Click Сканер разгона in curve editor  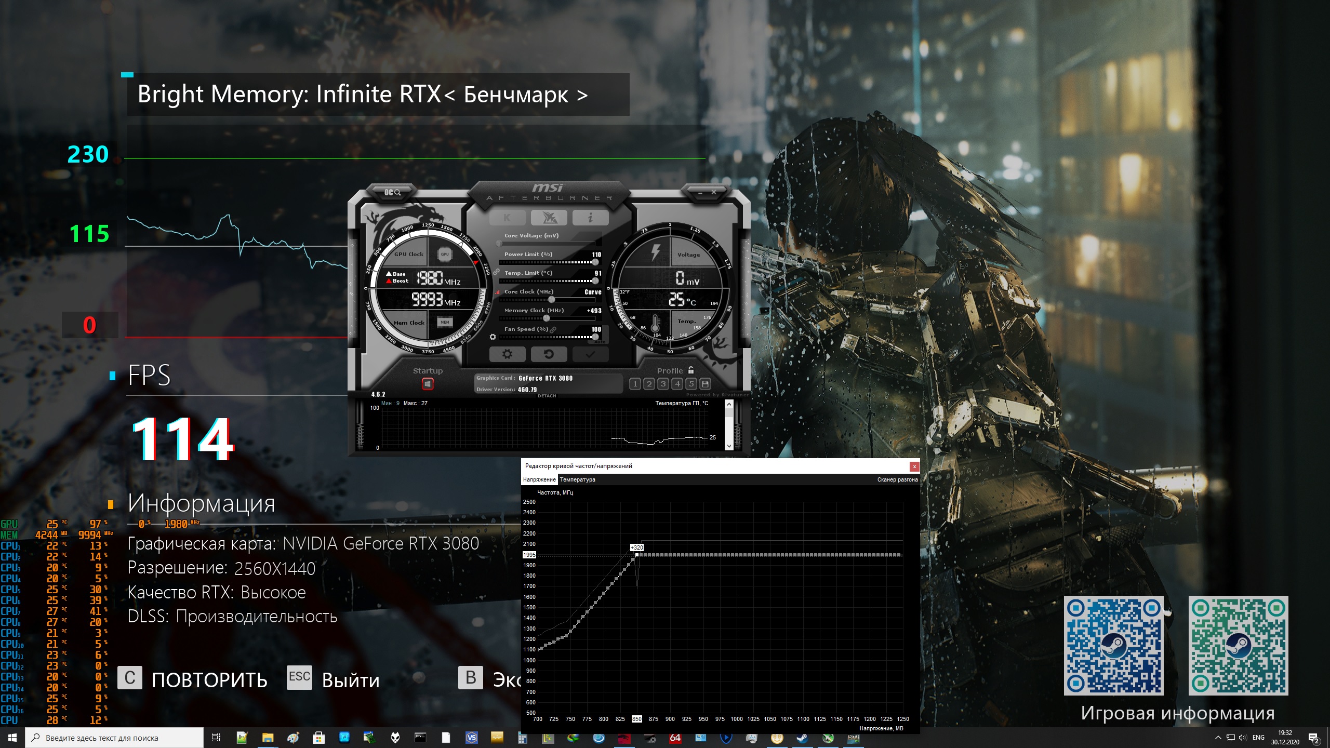tap(897, 479)
